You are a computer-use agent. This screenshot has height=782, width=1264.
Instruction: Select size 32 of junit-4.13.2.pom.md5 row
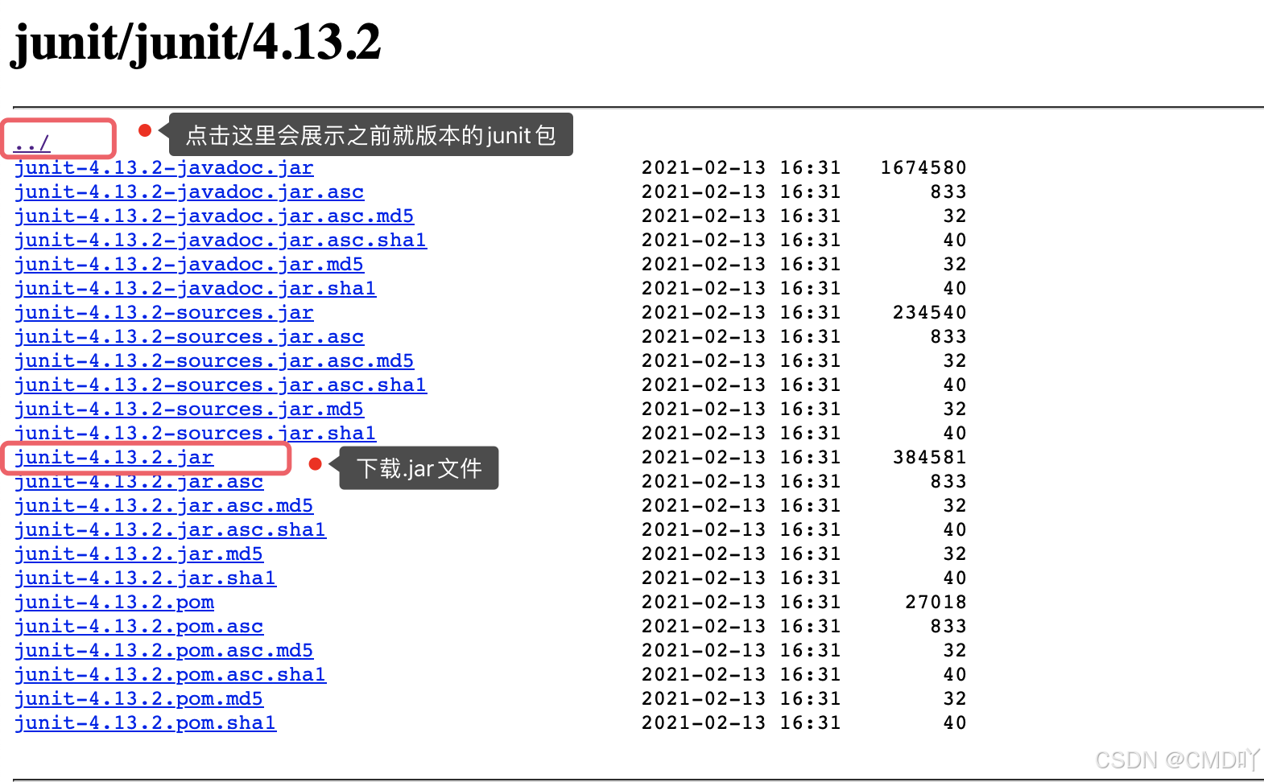tap(955, 698)
